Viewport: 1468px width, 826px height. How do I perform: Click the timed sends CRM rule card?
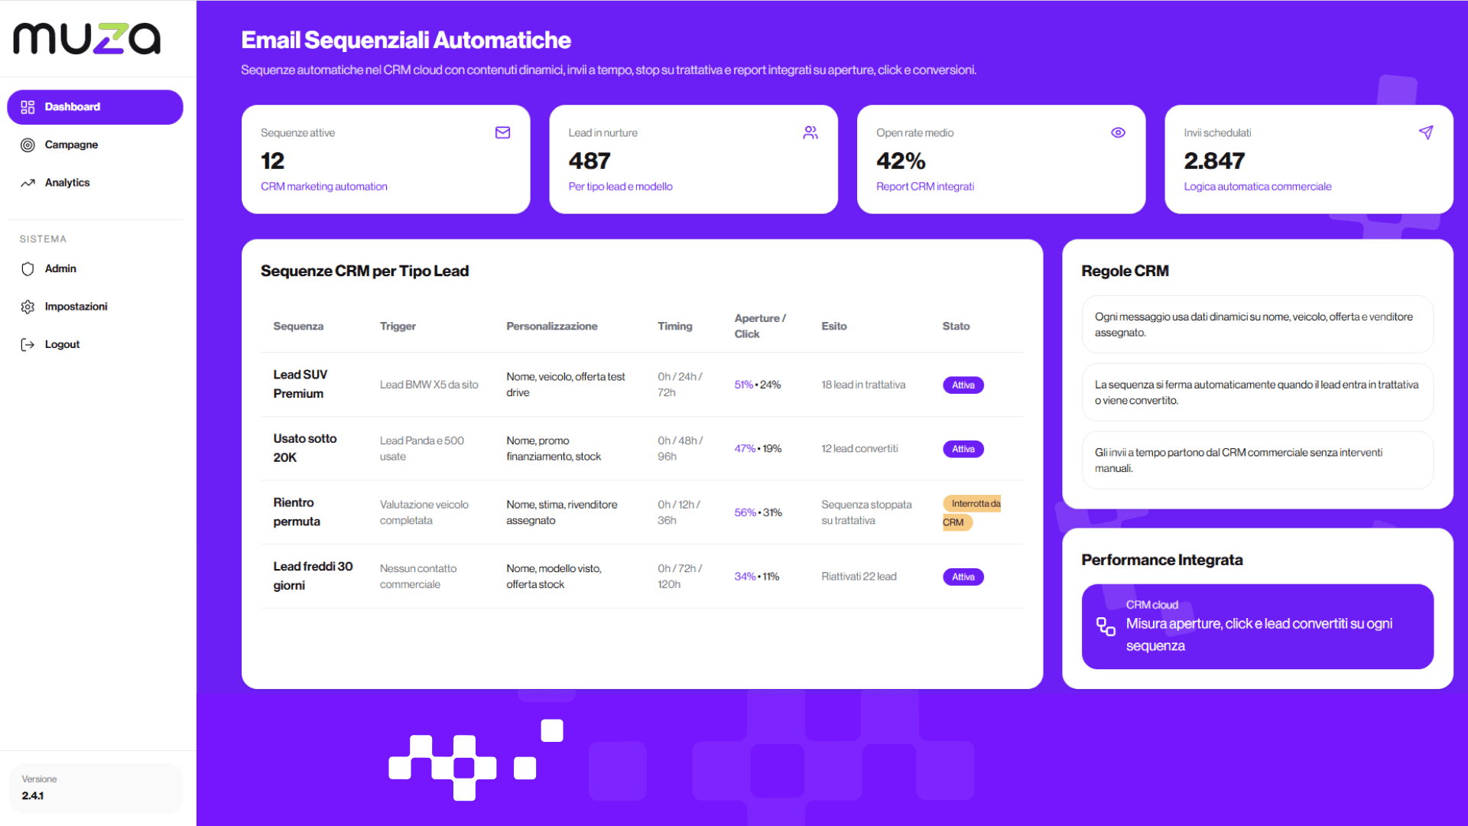tap(1257, 460)
